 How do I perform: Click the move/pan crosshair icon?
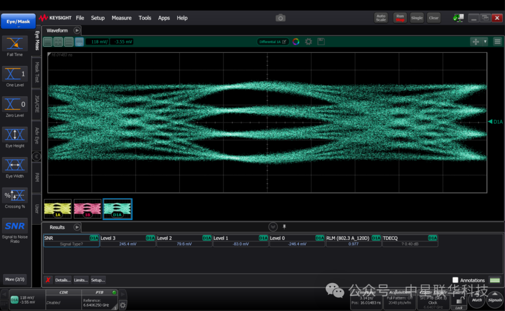[x=476, y=42]
